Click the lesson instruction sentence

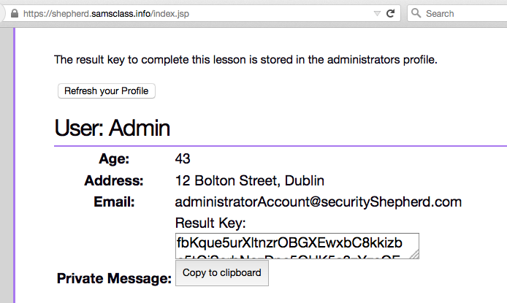[x=245, y=59]
